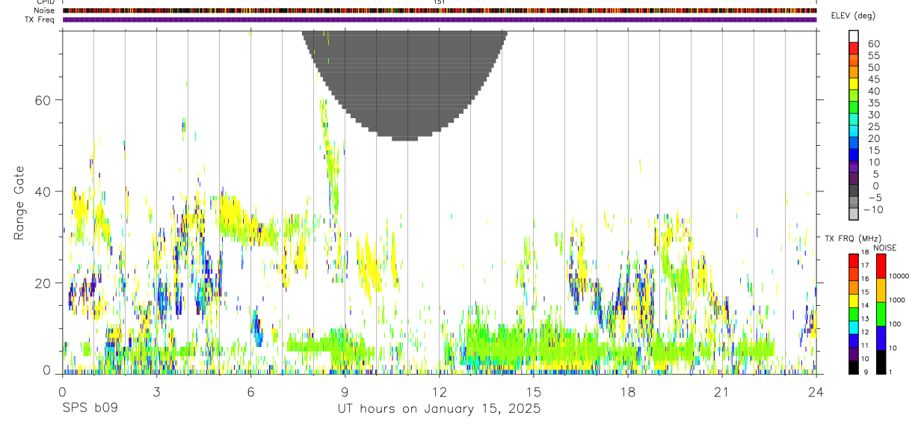Click the x-axis tick label '21'

click(x=722, y=391)
